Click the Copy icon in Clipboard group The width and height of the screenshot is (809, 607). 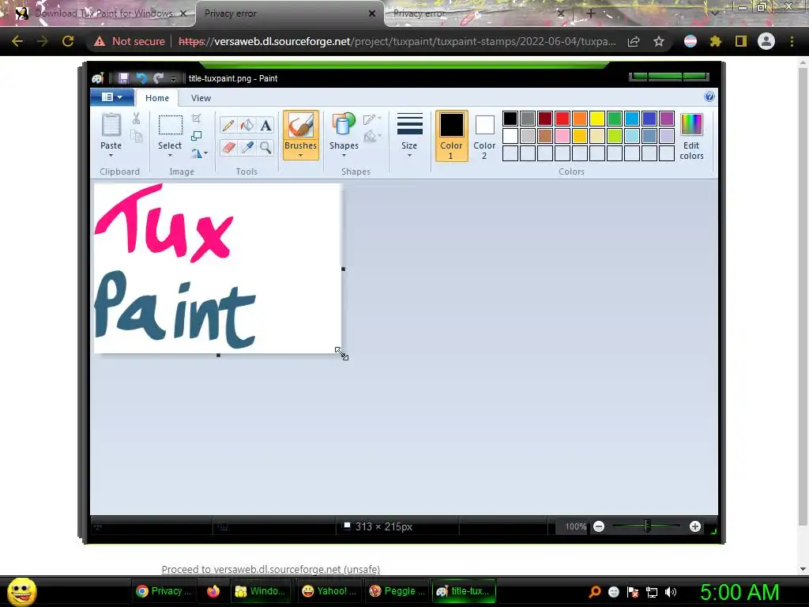(x=136, y=136)
